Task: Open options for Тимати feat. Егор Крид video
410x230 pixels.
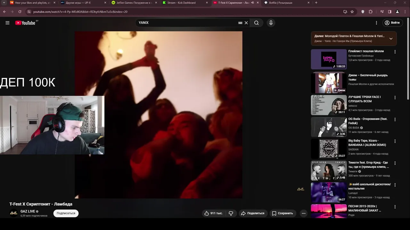Action: [x=395, y=163]
